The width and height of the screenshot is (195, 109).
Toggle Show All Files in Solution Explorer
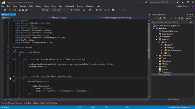pos(182,18)
